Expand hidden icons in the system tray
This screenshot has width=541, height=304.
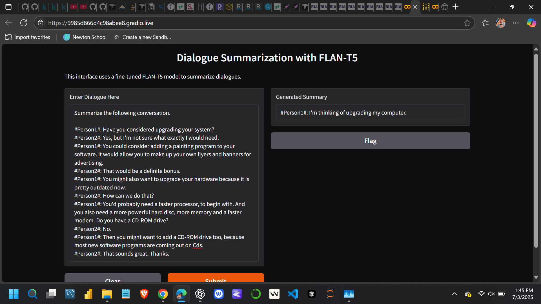pos(454,294)
